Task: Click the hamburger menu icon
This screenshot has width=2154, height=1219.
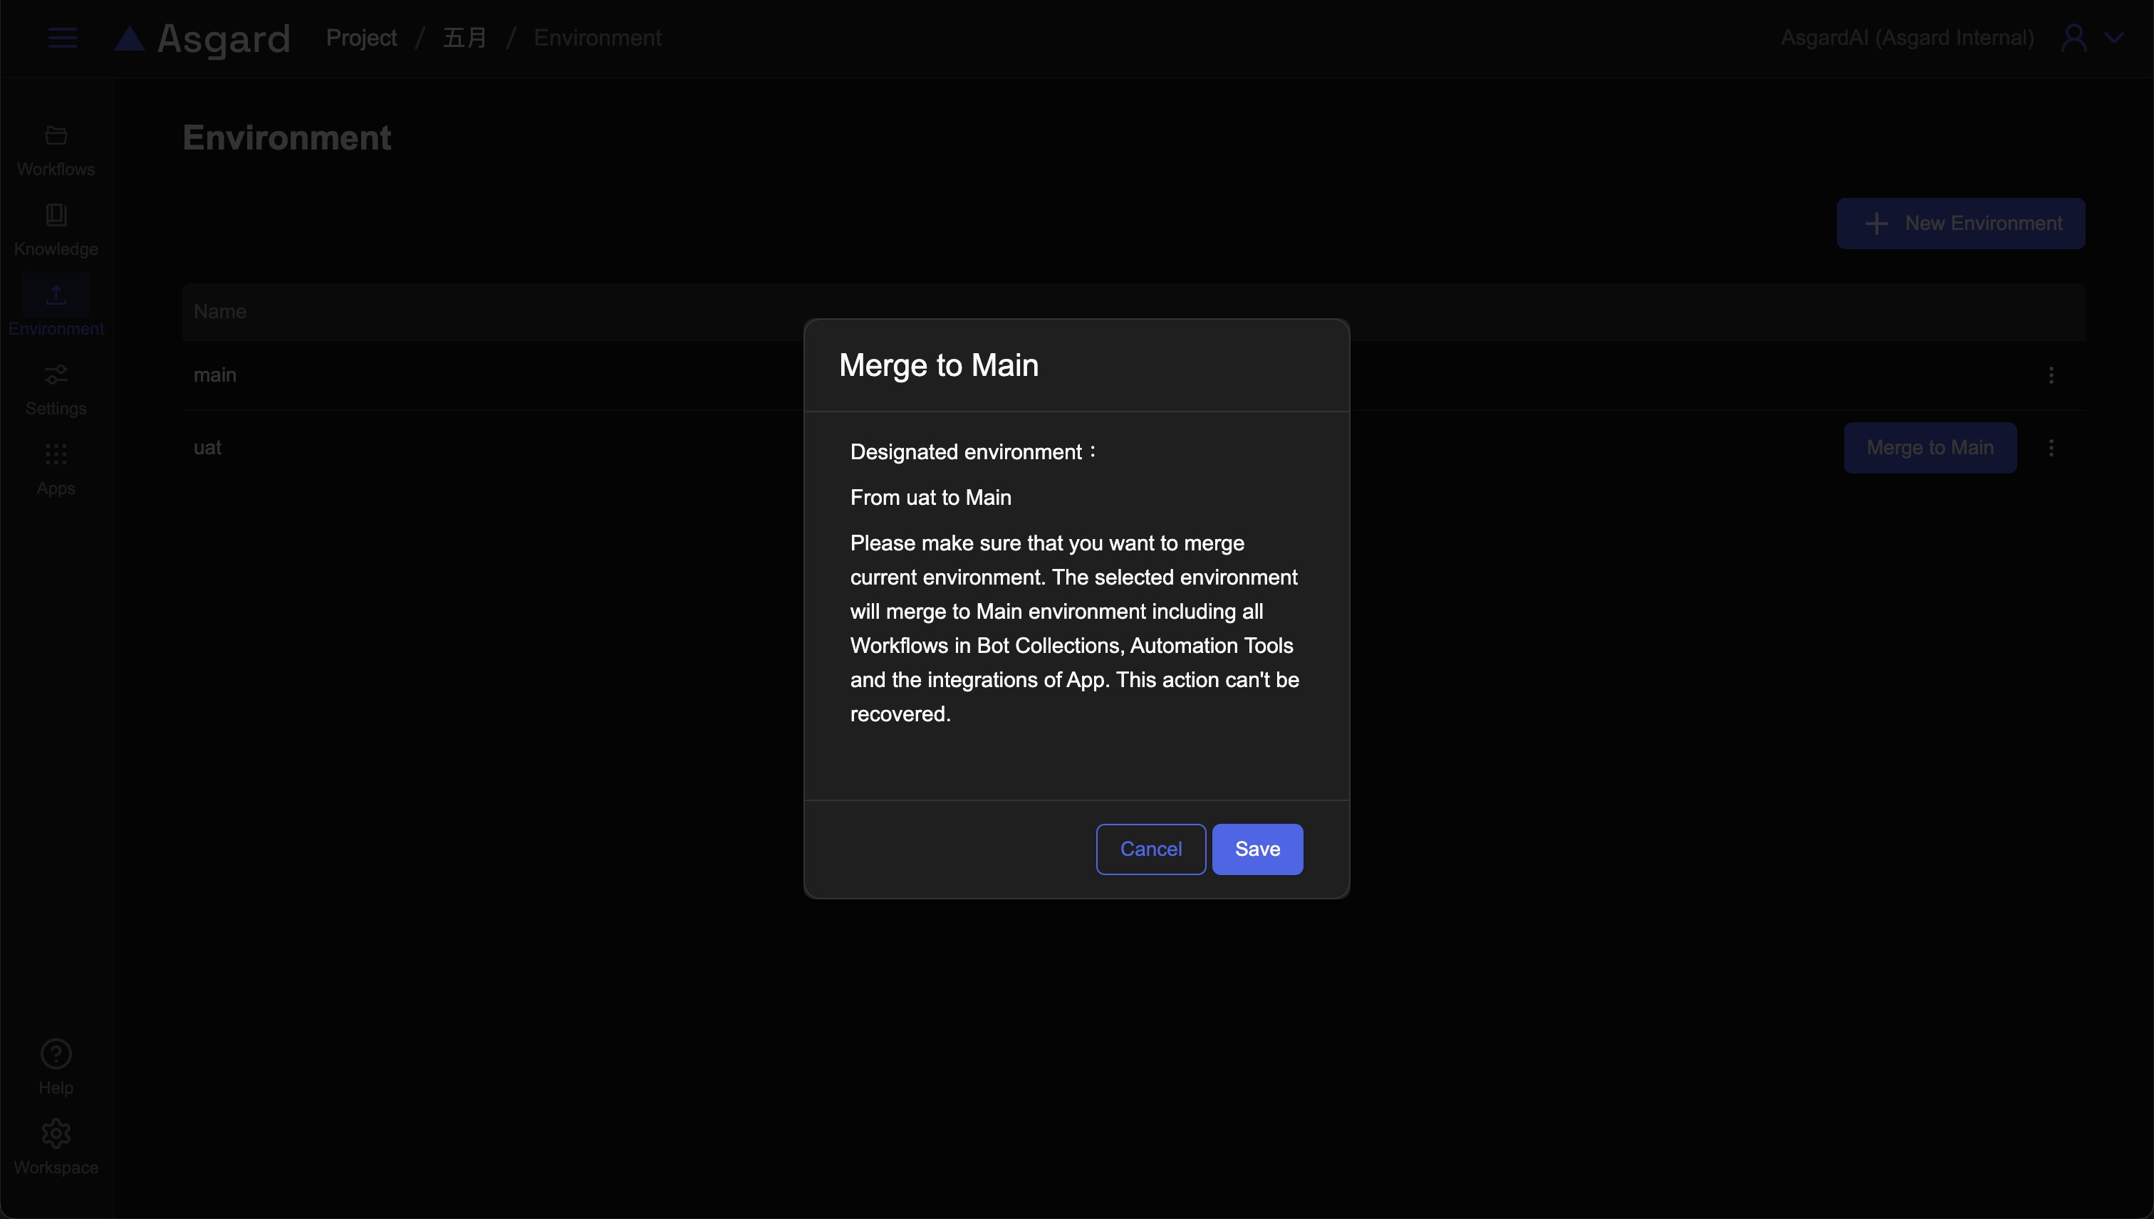Action: click(x=62, y=38)
